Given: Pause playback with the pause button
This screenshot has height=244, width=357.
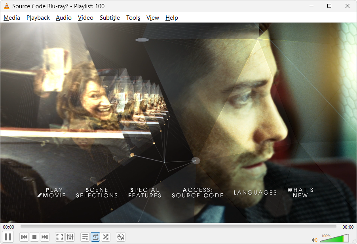Looking at the screenshot, I should pyautogui.click(x=8, y=237).
